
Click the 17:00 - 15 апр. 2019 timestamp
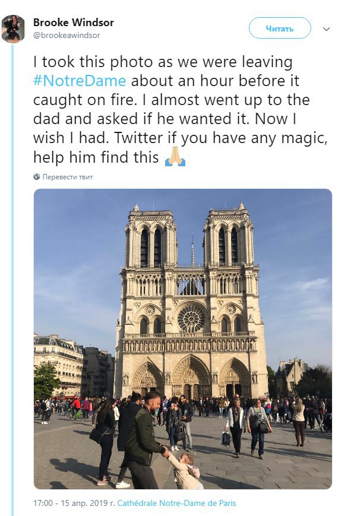pos(74,503)
